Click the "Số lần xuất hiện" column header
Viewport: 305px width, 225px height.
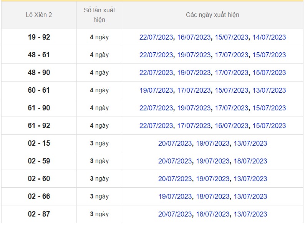click(x=99, y=15)
